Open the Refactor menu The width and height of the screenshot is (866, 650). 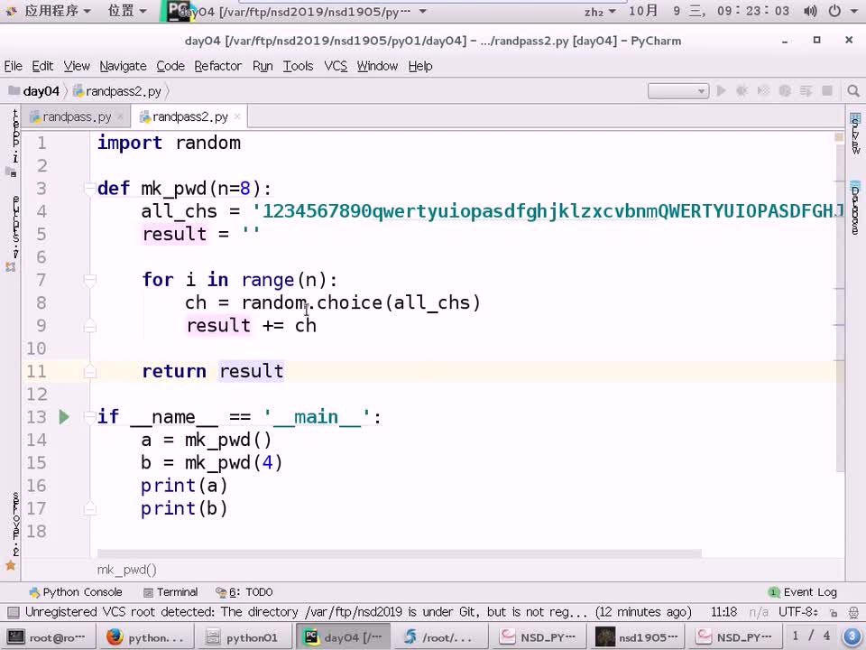[x=218, y=66]
